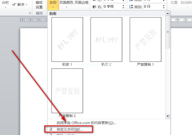
Task: Open the 断字 dropdown arrow
Action: click(26, 4)
